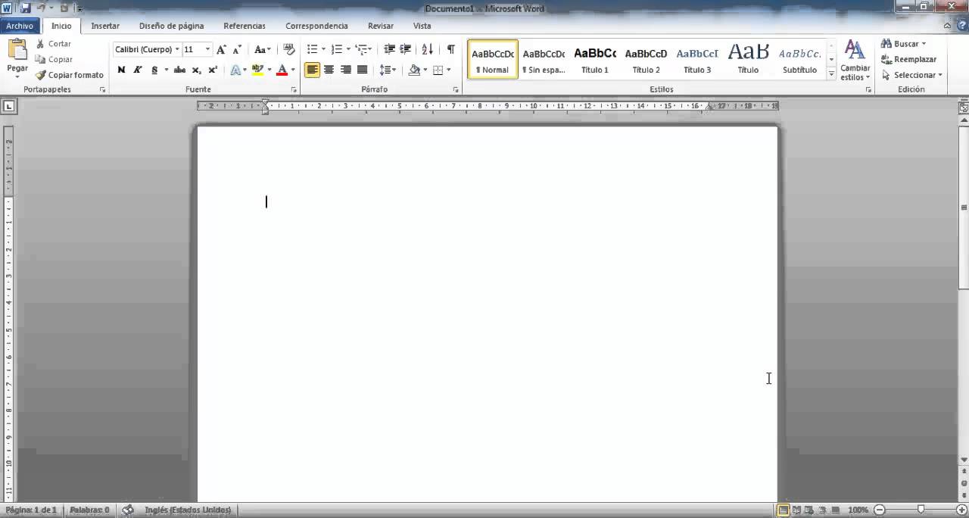969x518 pixels.
Task: Click paragraph shading paint bucket
Action: pos(413,70)
